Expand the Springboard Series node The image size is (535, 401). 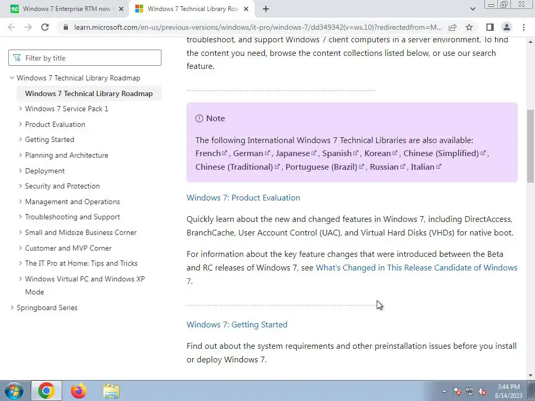click(12, 308)
